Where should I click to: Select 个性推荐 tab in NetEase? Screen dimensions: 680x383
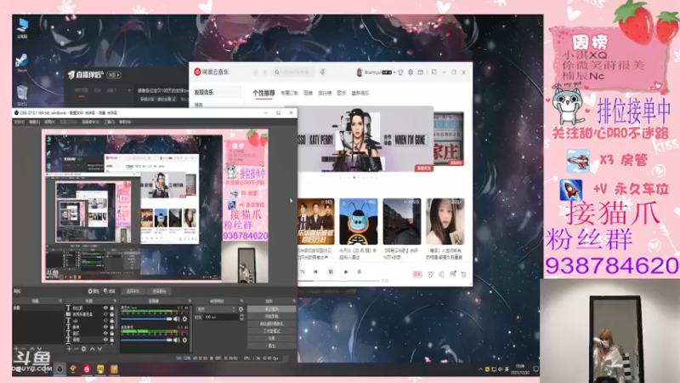pyautogui.click(x=263, y=93)
